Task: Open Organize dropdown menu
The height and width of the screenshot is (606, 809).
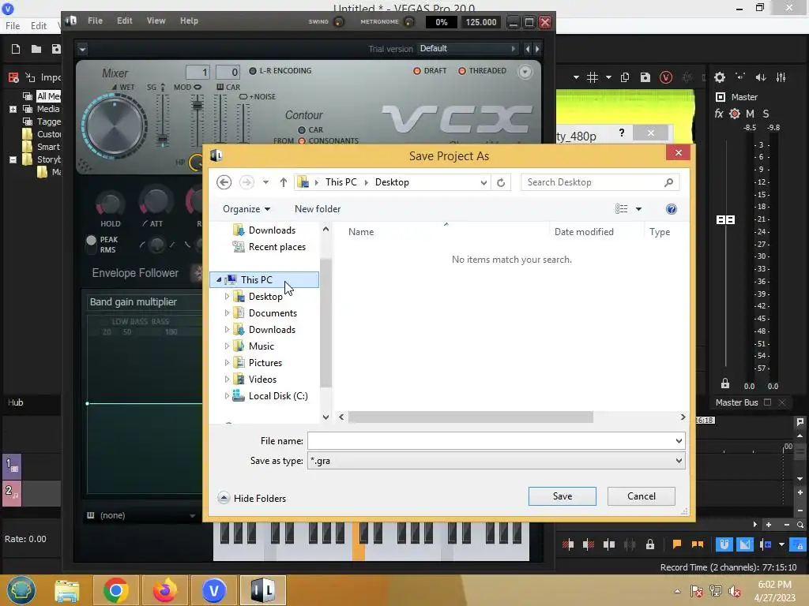Action: point(246,209)
